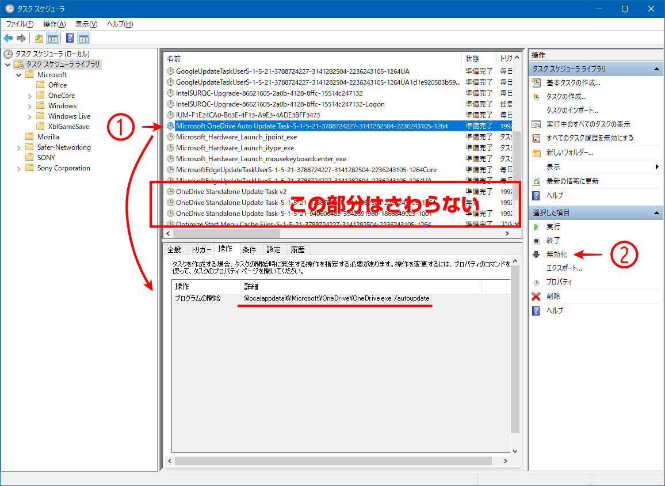This screenshot has width=665, height=486.
Task: Click the 終了 stop icon
Action: pyautogui.click(x=537, y=241)
